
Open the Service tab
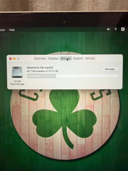(x=90, y=58)
